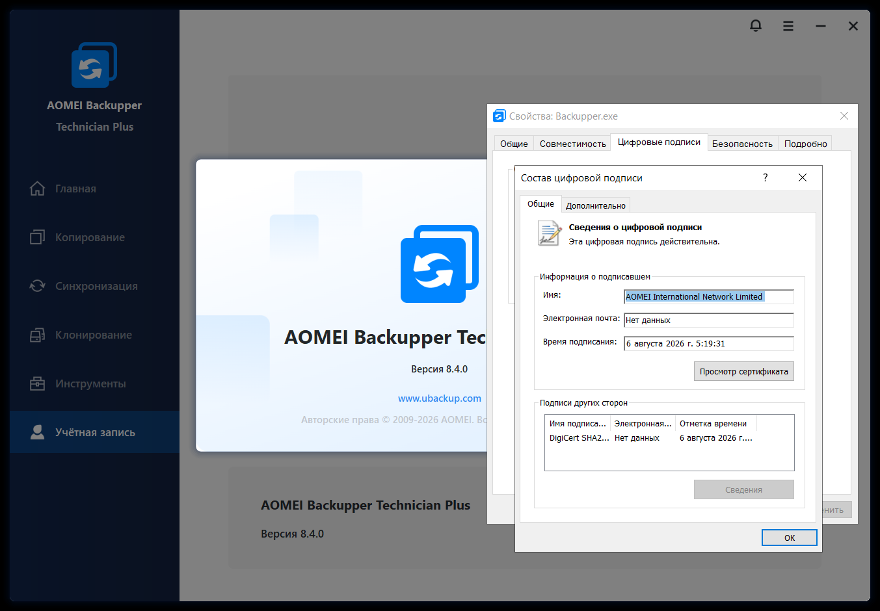The width and height of the screenshot is (880, 611).
Task: Go to Копирование section
Action: 95,237
